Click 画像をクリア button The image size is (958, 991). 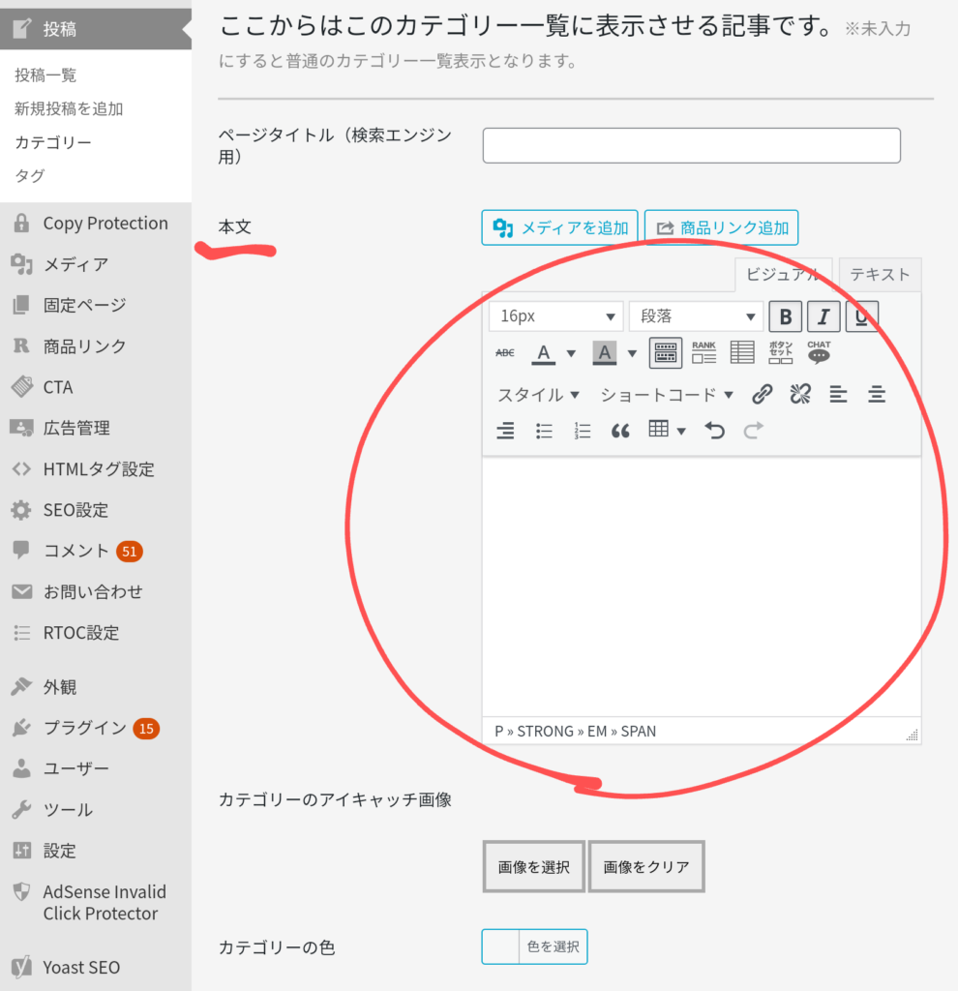click(646, 866)
